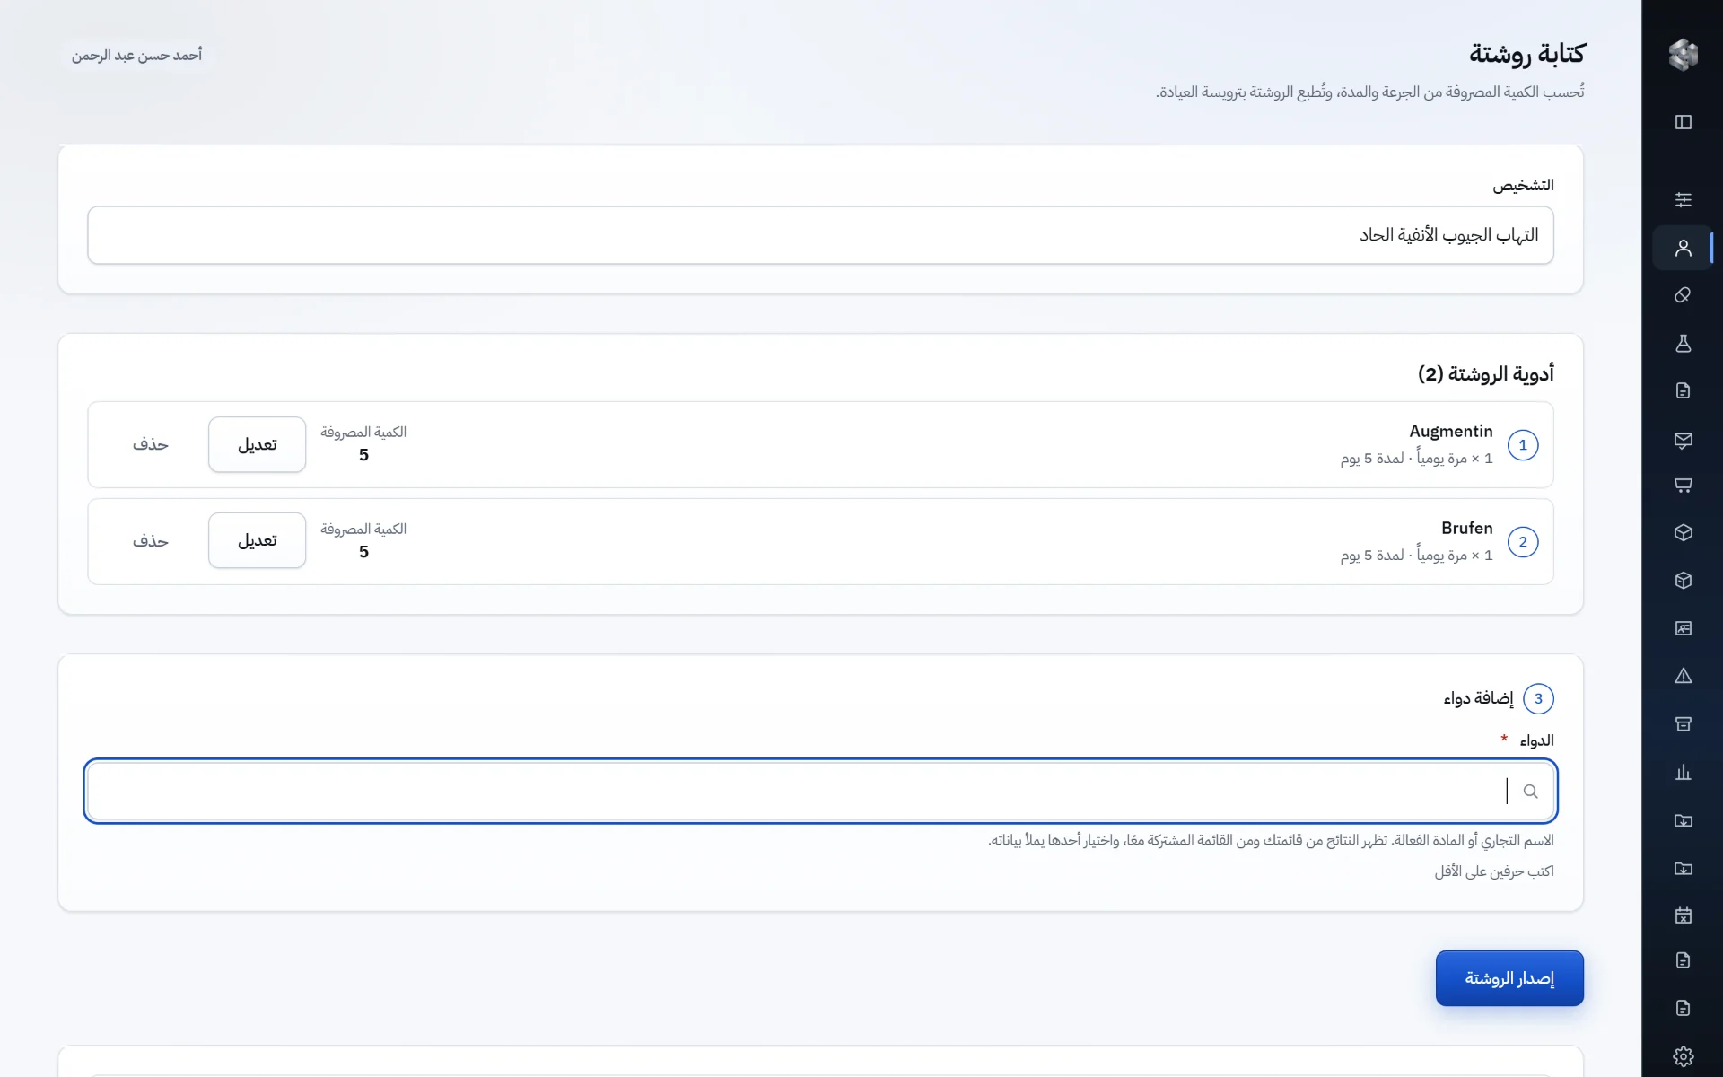Click the heading أدوية الروشتة (2)
This screenshot has height=1077, width=1723.
(1485, 373)
